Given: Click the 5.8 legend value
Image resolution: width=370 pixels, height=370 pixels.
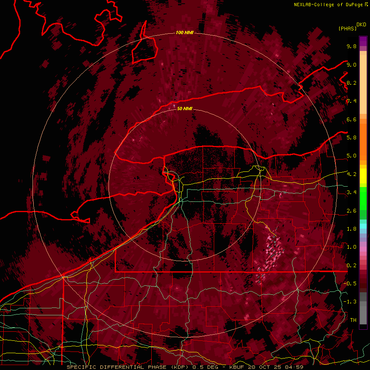Looking at the screenshot, I should 351,138.
